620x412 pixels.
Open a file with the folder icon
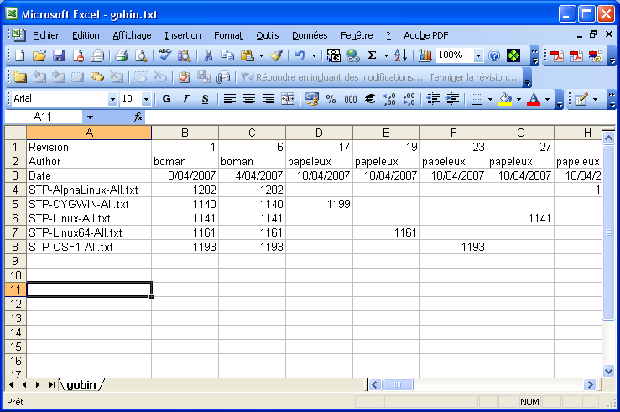[39, 55]
